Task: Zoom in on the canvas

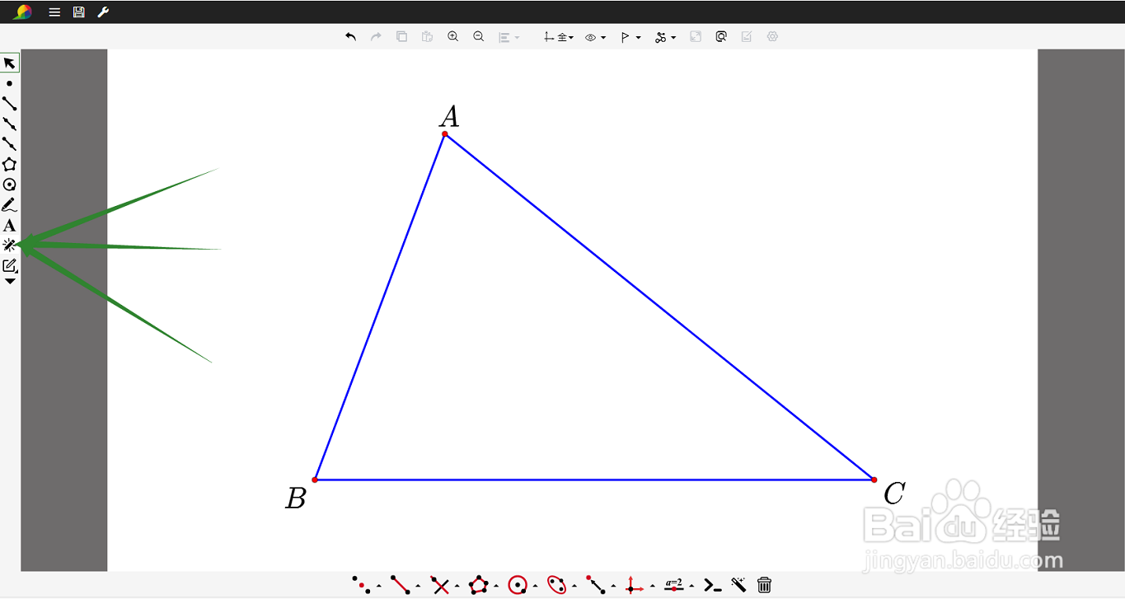Action: (453, 37)
